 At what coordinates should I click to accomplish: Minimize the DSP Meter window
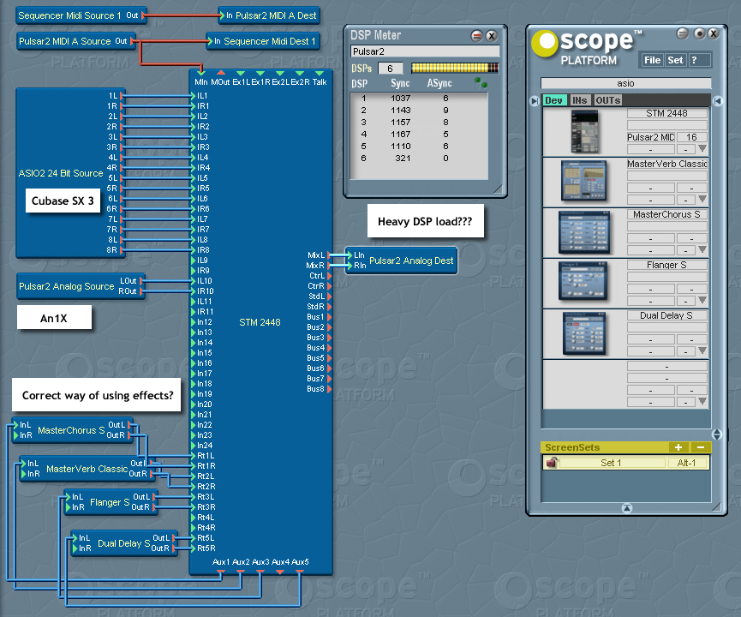(477, 35)
